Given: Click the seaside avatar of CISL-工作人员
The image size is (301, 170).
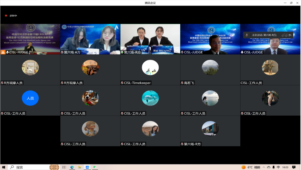Looking at the screenshot, I should pyautogui.click(x=210, y=98).
